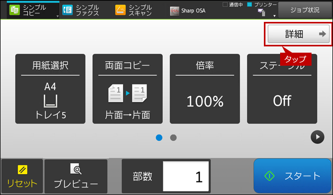333x195 pixels.
Task: Tap the yellow リセット pencil icon
Action: point(23,169)
